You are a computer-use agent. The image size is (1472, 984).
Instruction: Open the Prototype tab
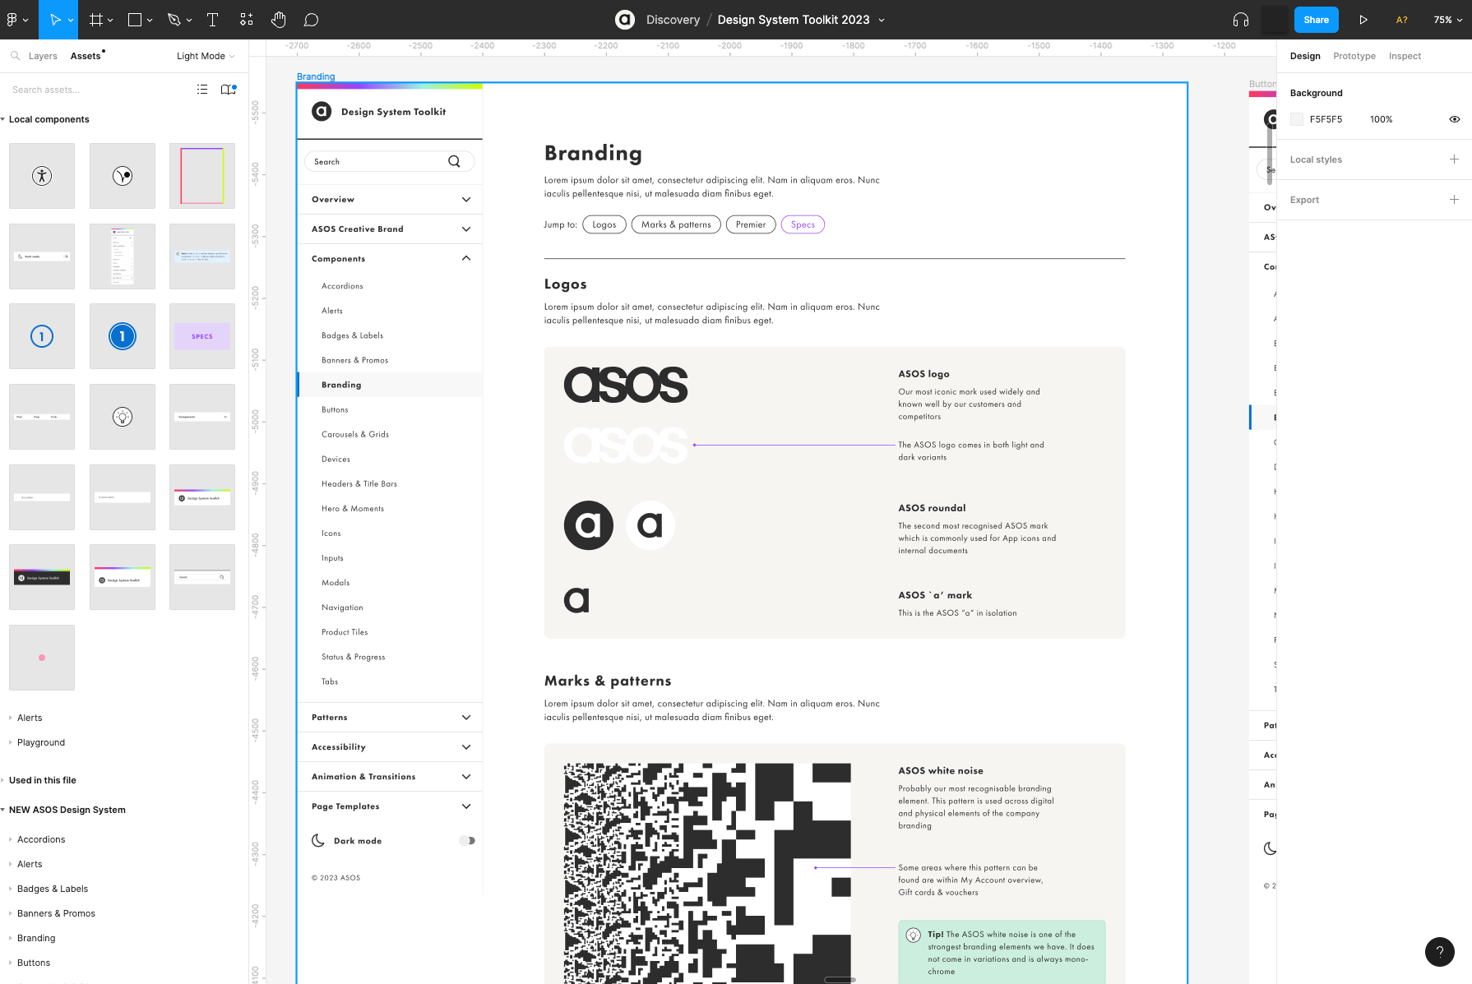[x=1354, y=56]
